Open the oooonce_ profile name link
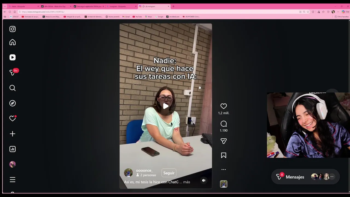This screenshot has height=197, width=350. [x=144, y=170]
